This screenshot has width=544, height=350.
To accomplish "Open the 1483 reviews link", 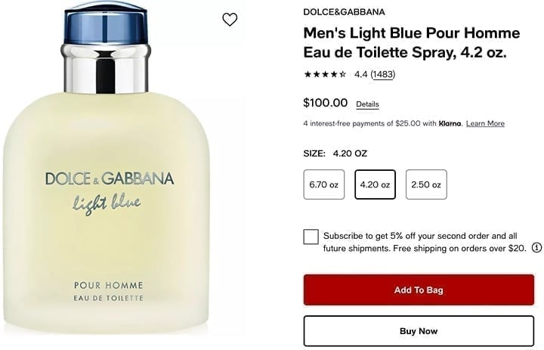I will [383, 74].
